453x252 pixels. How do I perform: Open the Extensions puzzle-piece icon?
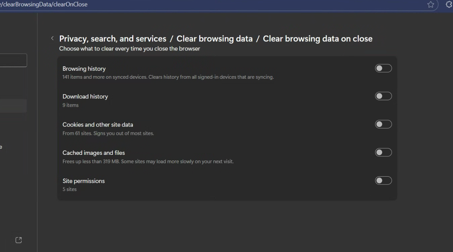449,5
